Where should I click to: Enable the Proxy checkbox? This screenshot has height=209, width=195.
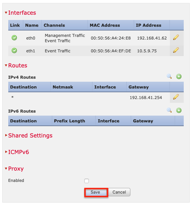pyautogui.click(x=86, y=181)
